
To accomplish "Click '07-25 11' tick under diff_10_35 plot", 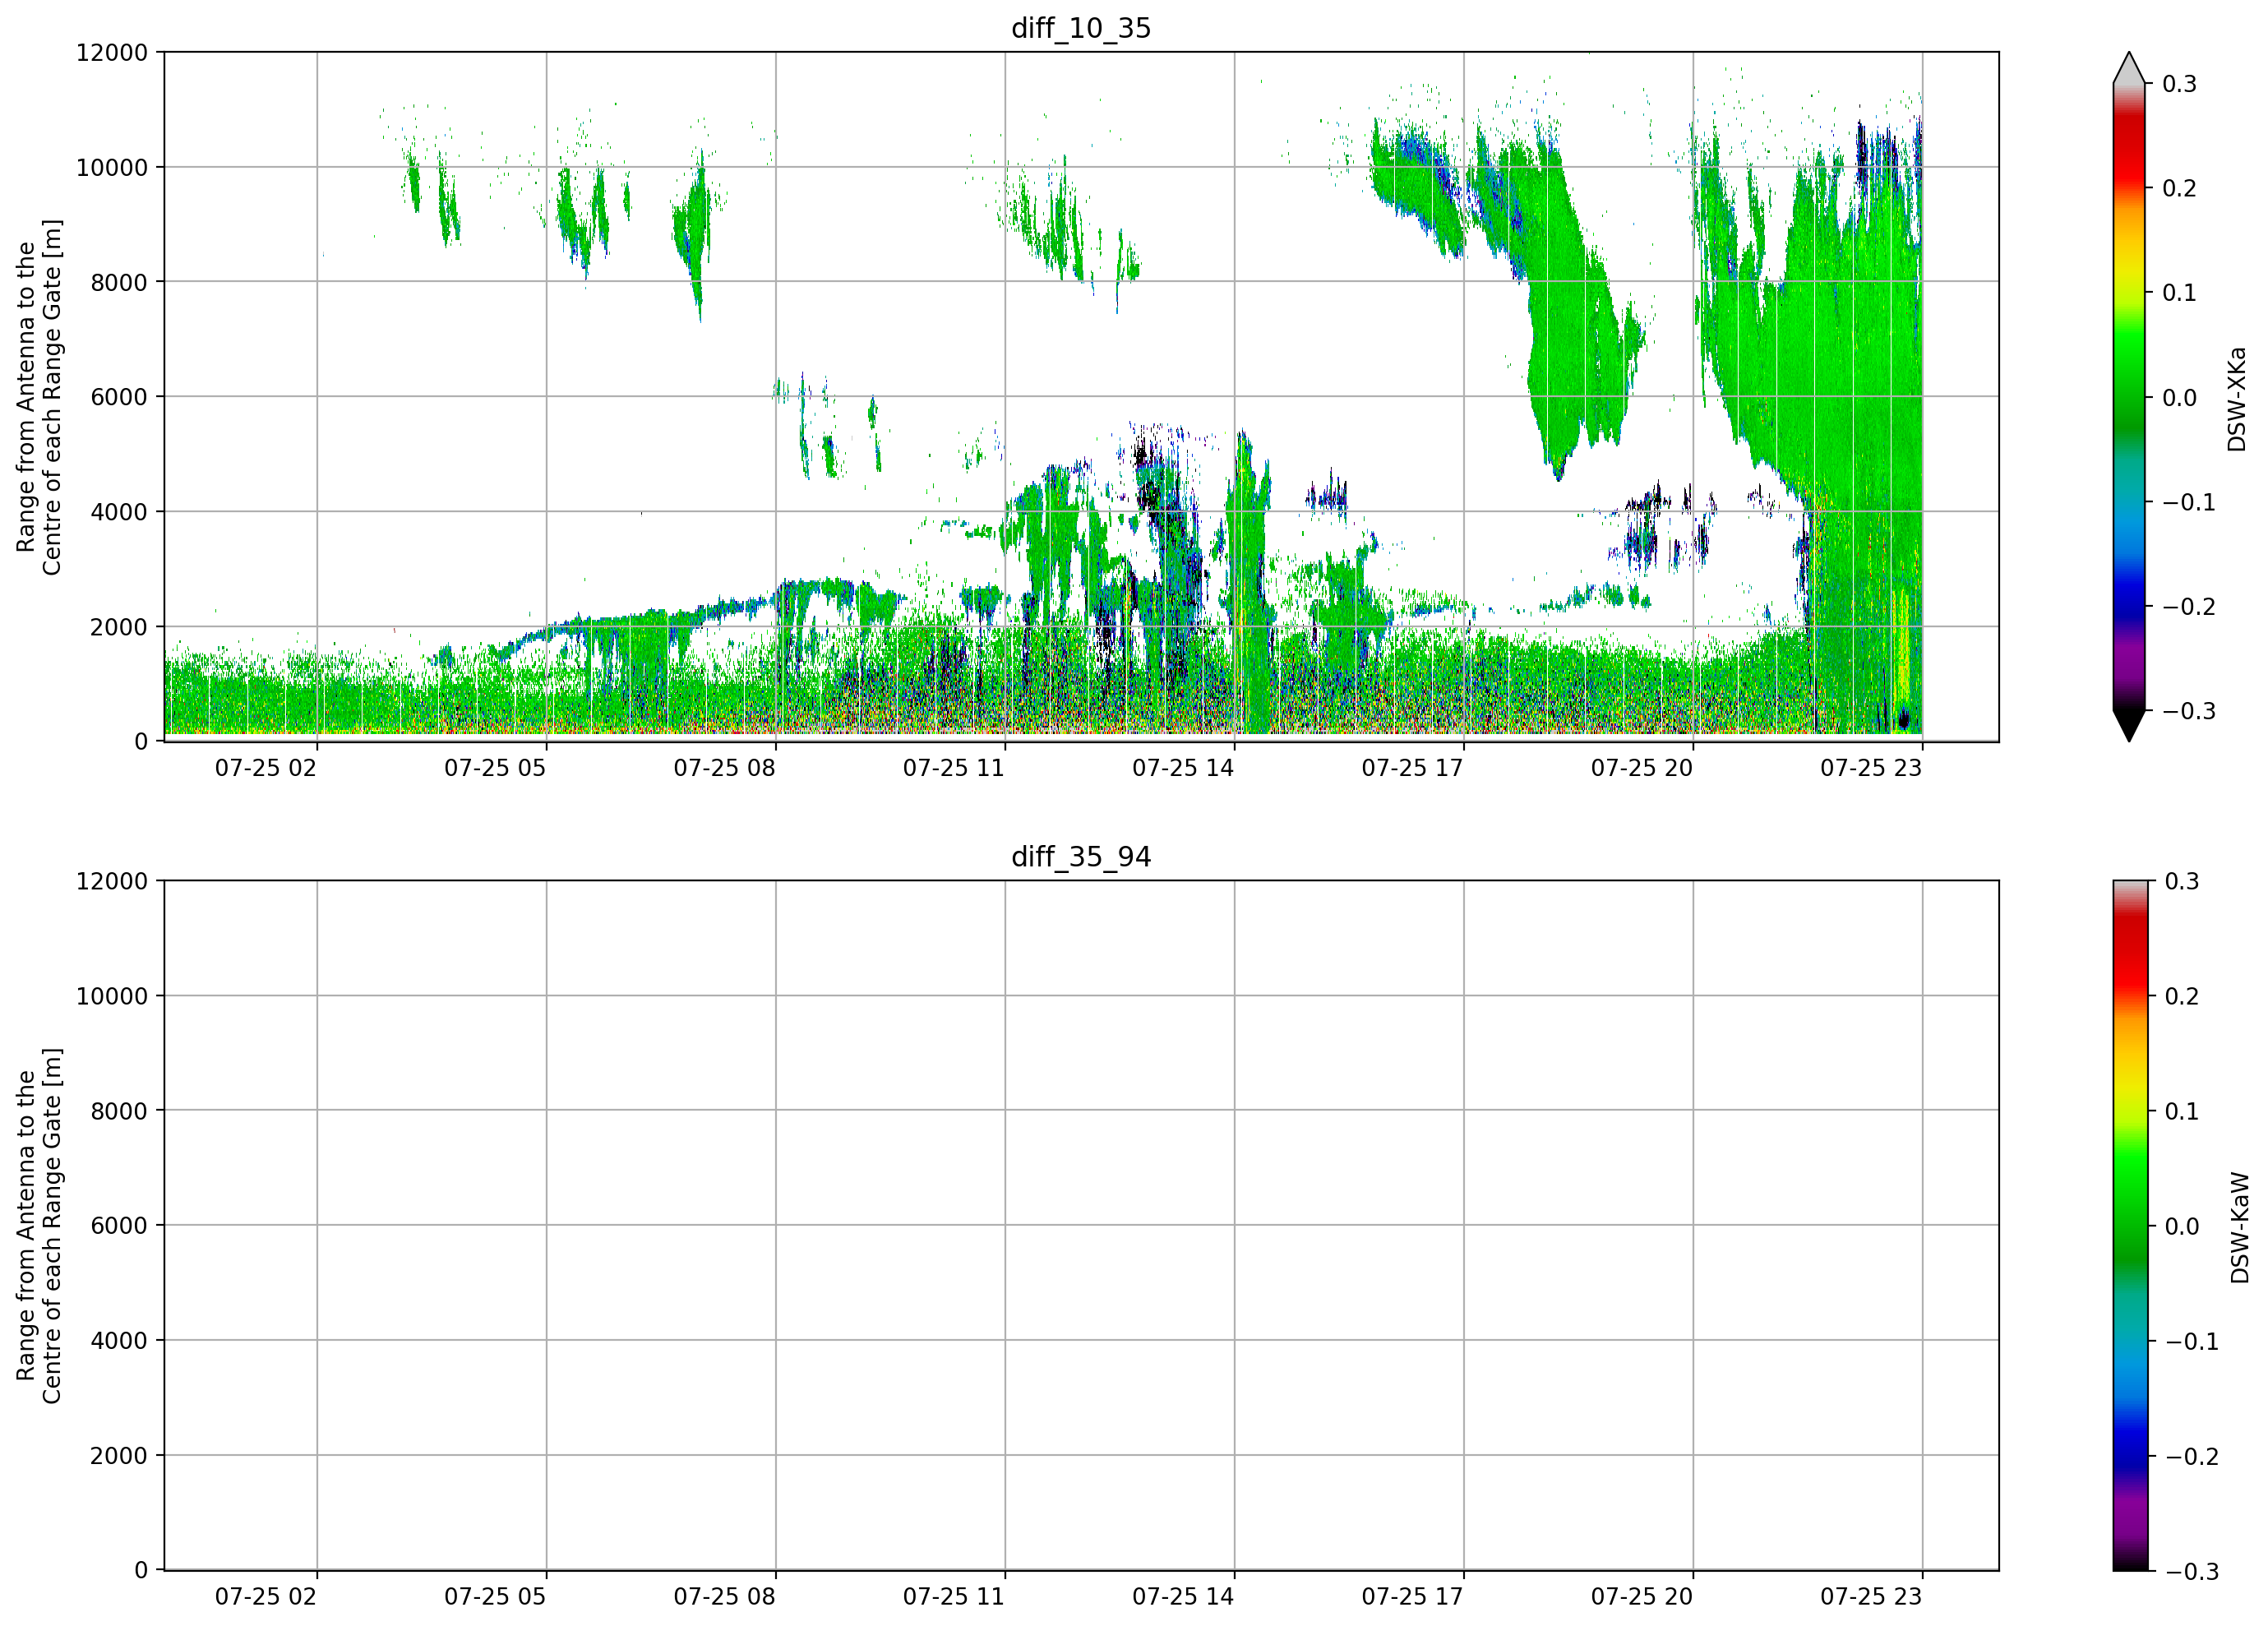I will click(x=954, y=768).
